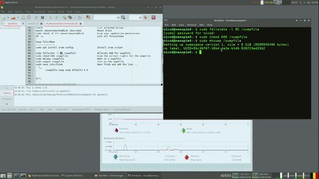Switch to Textfiles File Manager taskbar button
The image size is (319, 179).
[x=109, y=176]
